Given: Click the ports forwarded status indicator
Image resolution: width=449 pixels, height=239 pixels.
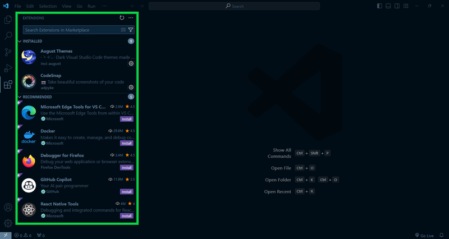Looking at the screenshot, I should click(x=41, y=236).
